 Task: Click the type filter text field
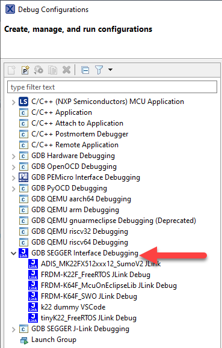pyautogui.click(x=113, y=87)
